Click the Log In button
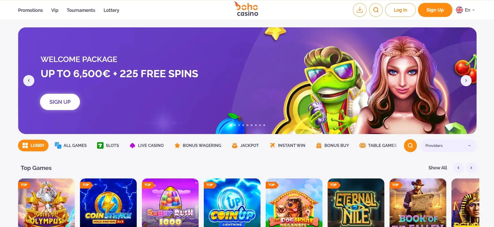 (x=400, y=10)
